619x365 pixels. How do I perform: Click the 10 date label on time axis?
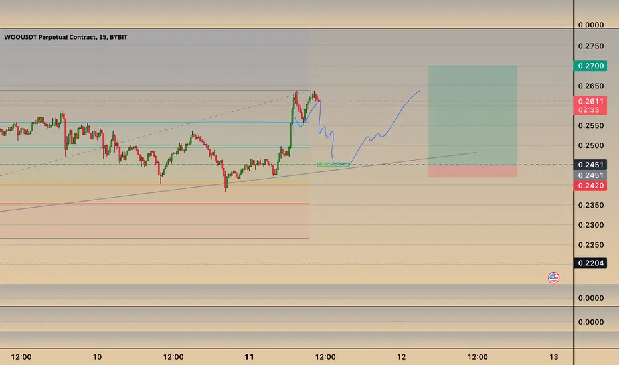97,357
